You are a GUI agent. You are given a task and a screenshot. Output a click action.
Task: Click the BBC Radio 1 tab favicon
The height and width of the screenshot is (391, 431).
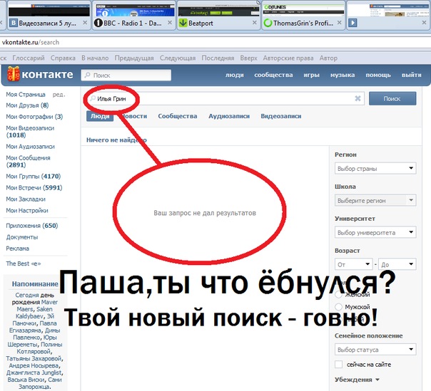(98, 23)
